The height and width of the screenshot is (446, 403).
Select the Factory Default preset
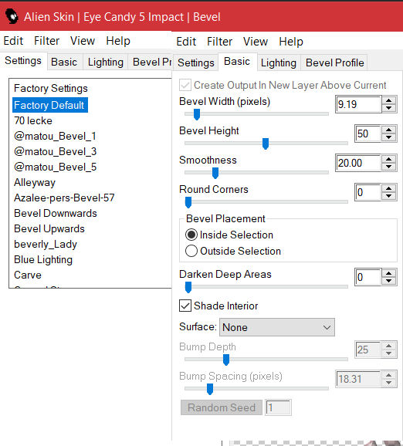coord(50,105)
